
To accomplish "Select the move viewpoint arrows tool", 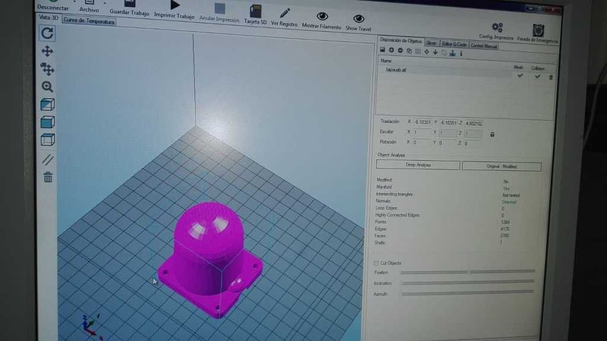I will click(47, 51).
